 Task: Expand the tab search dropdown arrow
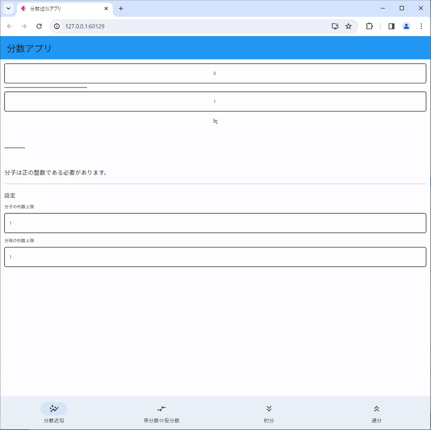click(x=8, y=8)
